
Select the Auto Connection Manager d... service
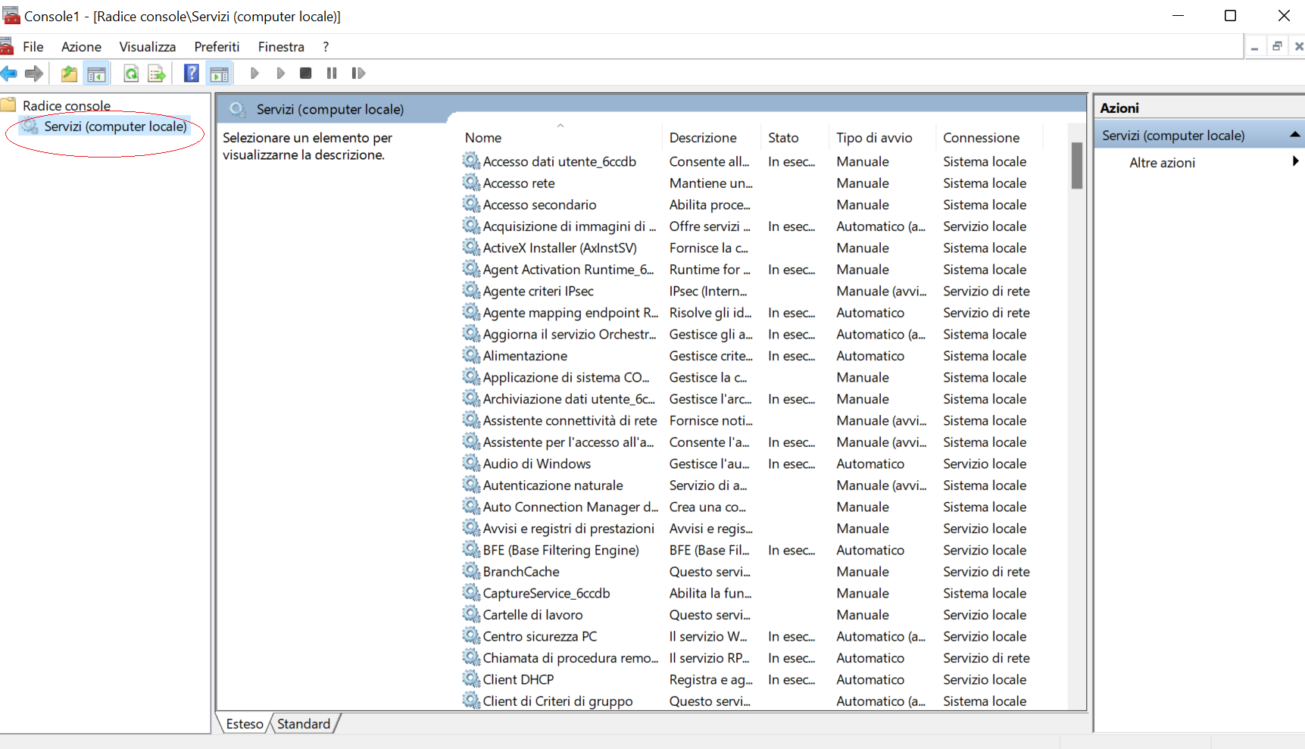[x=571, y=507]
